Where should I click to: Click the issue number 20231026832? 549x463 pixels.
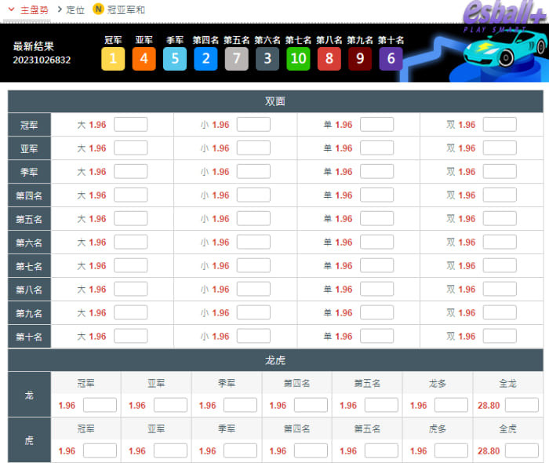tap(42, 60)
